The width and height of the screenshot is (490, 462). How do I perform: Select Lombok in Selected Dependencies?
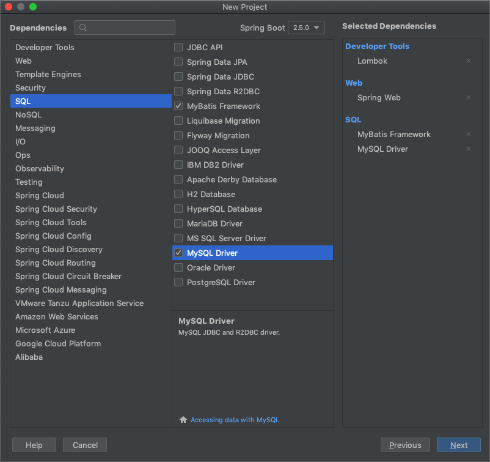pyautogui.click(x=372, y=61)
